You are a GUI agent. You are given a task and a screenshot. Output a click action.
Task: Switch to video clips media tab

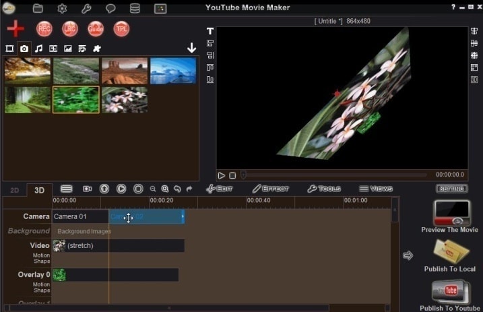point(9,49)
